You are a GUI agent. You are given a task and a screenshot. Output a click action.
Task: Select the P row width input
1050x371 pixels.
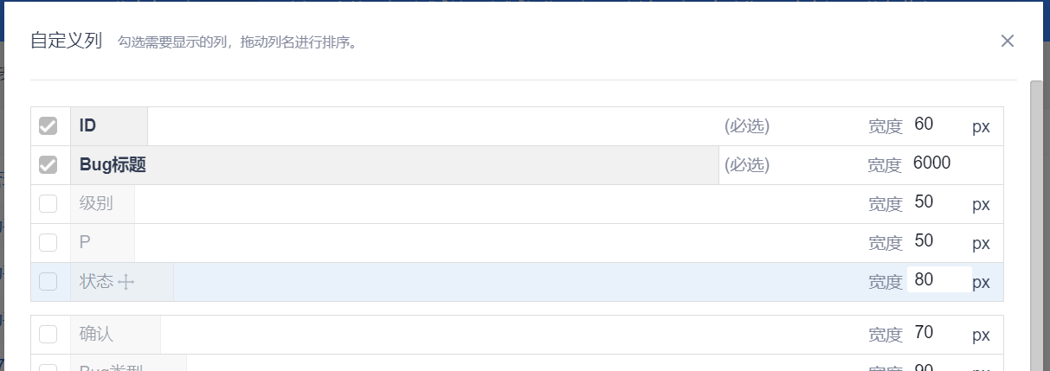tap(938, 241)
